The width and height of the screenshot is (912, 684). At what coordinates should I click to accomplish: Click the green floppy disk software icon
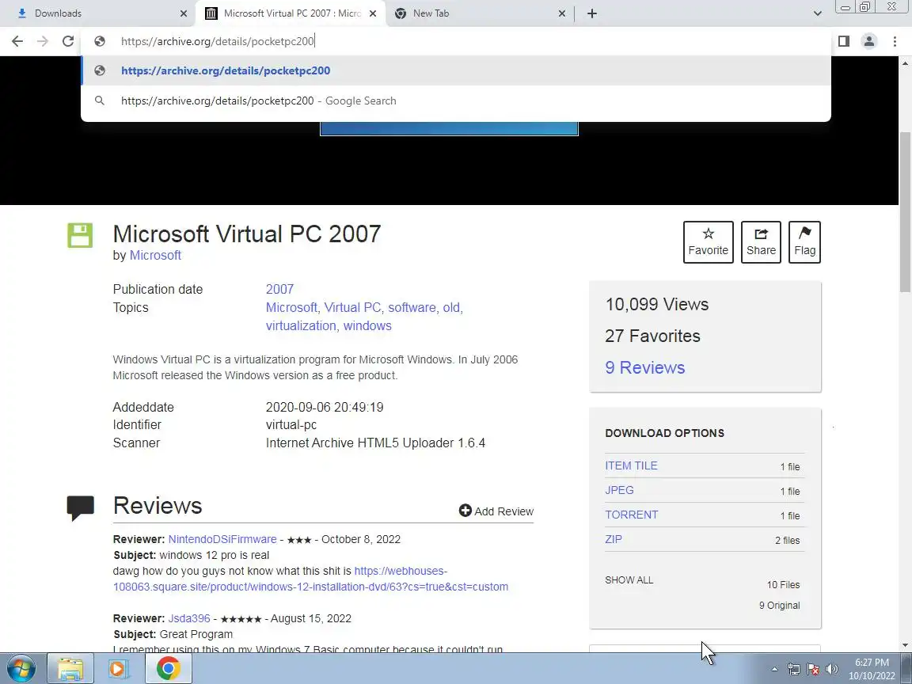click(x=80, y=236)
